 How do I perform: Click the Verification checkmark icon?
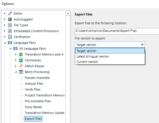(10, 37)
